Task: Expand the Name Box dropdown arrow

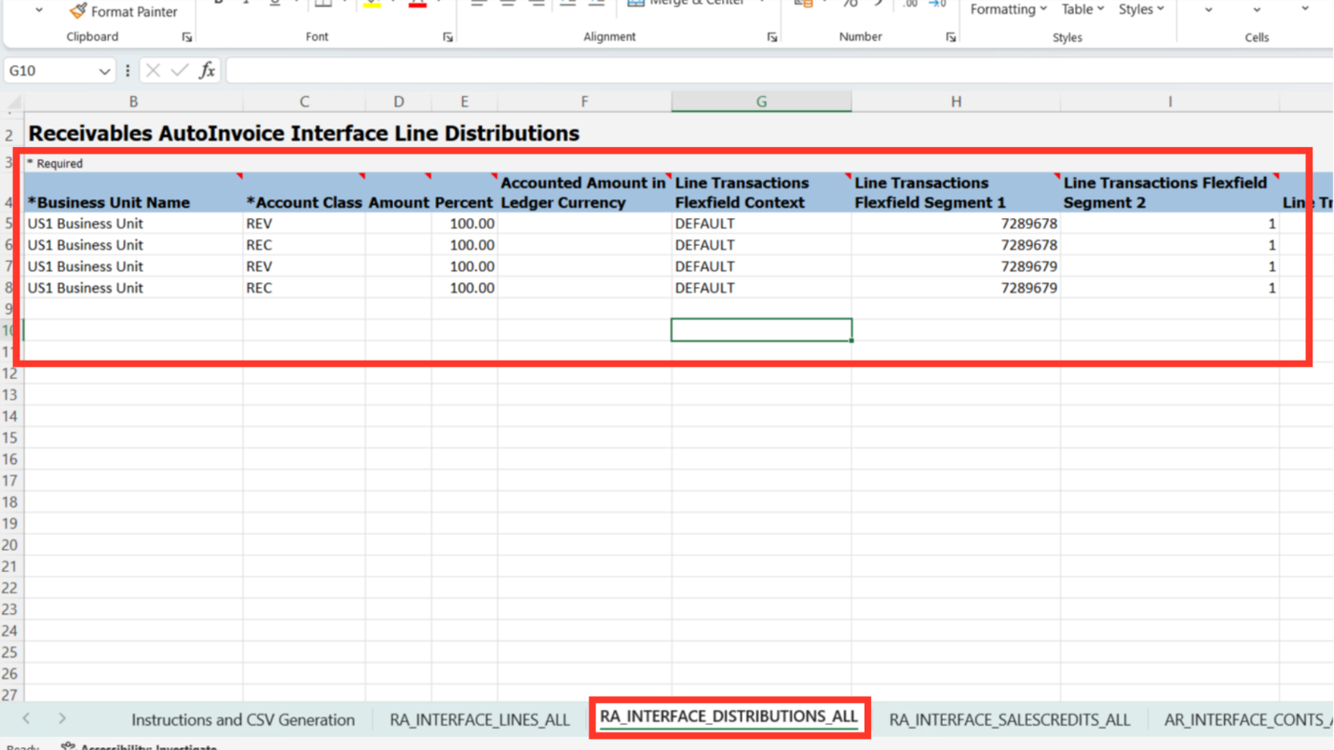Action: (x=104, y=71)
